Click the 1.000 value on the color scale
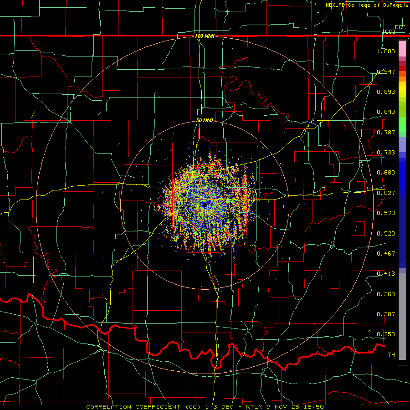The width and height of the screenshot is (410, 410). (386, 51)
